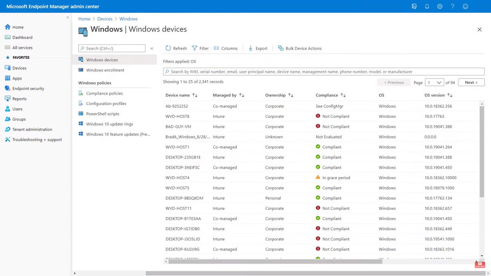The image size is (491, 276).
Task: Open device BAD-GUY-VM
Action: [178, 127]
